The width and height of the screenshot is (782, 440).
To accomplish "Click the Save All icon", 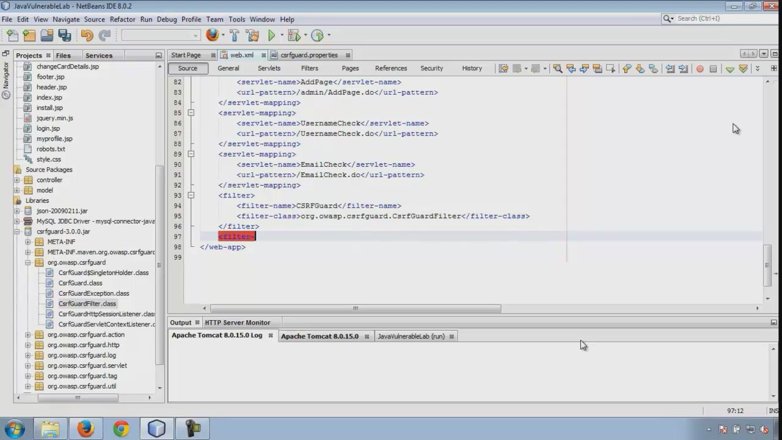I will (64, 35).
